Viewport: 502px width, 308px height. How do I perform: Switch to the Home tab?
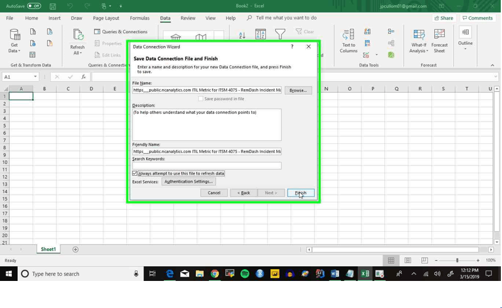pos(31,18)
